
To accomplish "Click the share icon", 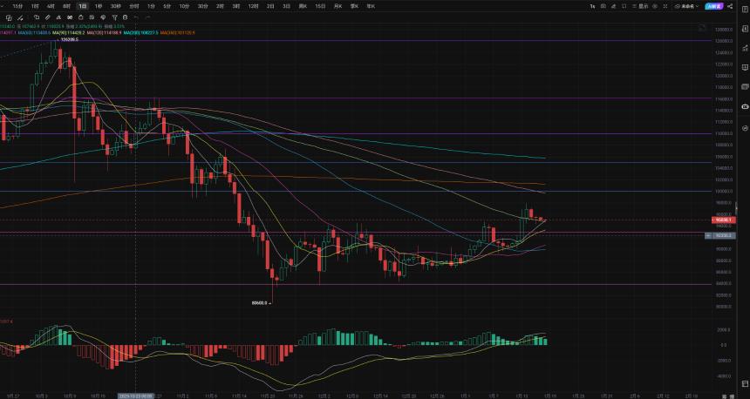I will (730, 6).
